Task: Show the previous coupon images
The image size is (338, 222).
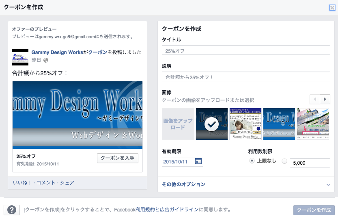Action: coord(315,99)
